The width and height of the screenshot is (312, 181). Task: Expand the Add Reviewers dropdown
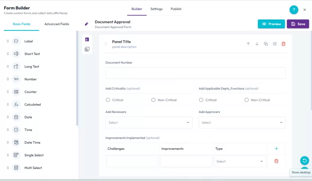[149, 122]
